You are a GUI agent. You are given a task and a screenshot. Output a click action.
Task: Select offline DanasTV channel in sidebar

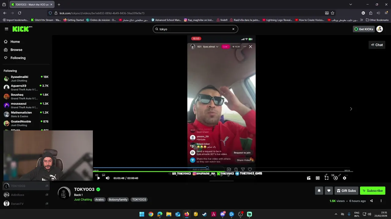tap(26, 204)
